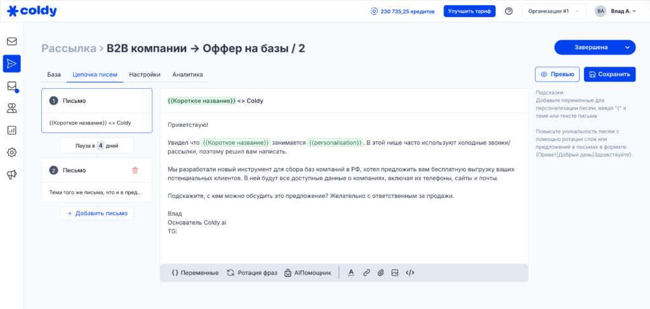This screenshot has width=650, height=309.
Task: Open the help question mark icon
Action: (x=508, y=11)
